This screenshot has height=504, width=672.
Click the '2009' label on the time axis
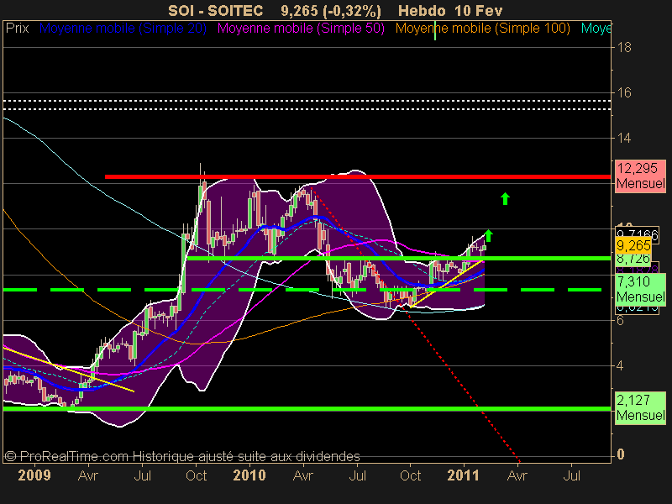coord(34,475)
